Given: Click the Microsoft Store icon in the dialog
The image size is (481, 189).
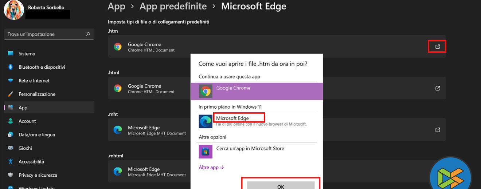Looking at the screenshot, I should (x=206, y=151).
